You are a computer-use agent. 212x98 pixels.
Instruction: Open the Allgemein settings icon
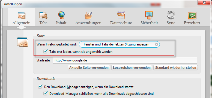coord(21,15)
